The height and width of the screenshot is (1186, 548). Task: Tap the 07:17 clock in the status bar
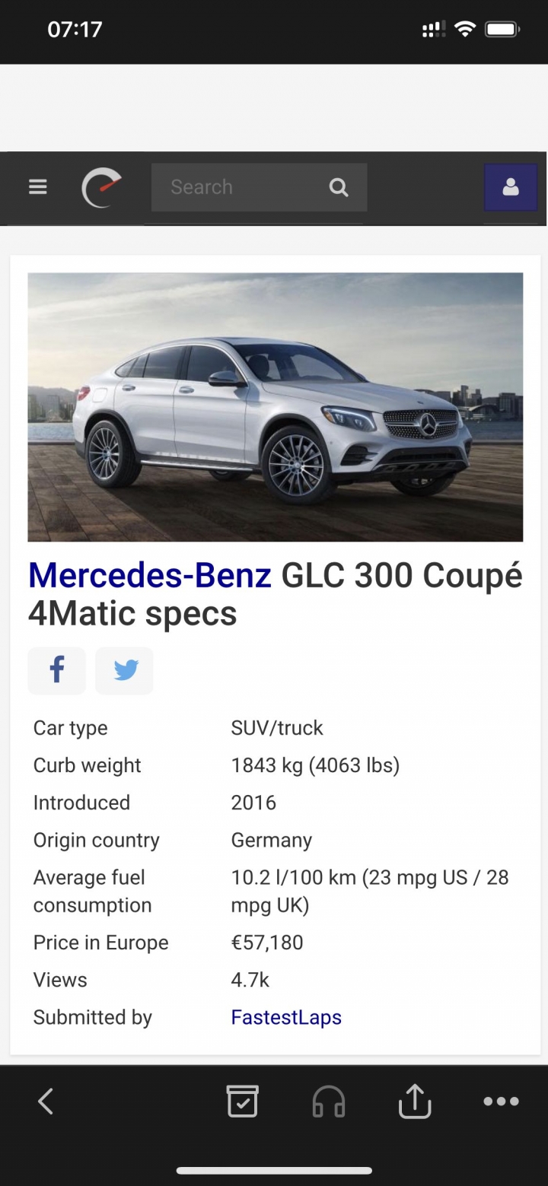pyautogui.click(x=75, y=30)
